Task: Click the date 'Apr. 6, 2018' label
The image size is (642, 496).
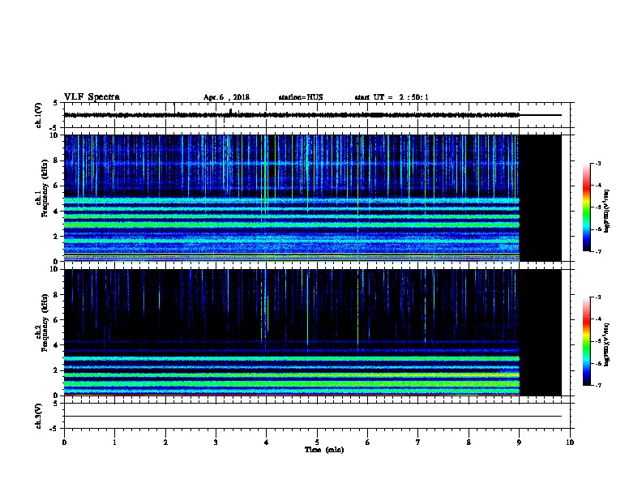Action: point(226,97)
